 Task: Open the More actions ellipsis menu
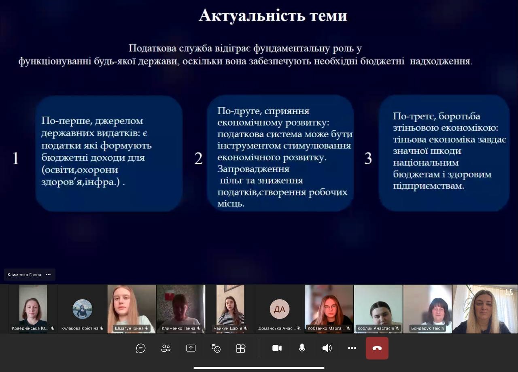[x=352, y=348]
